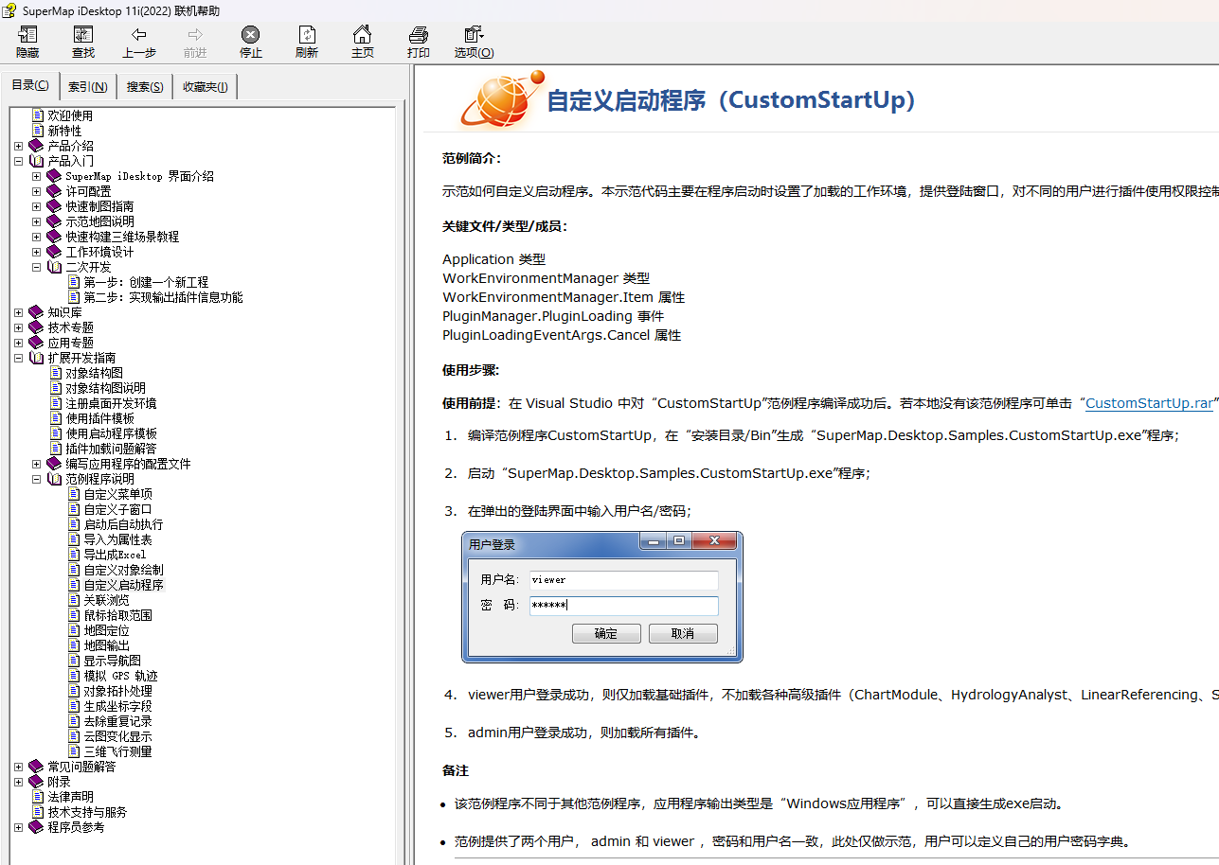Click the 刷新 (Refresh) toolbar icon
The width and height of the screenshot is (1219, 865).
(x=306, y=35)
